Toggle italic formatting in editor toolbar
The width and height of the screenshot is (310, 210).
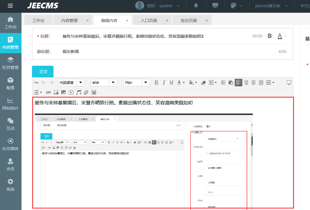coord(164,83)
